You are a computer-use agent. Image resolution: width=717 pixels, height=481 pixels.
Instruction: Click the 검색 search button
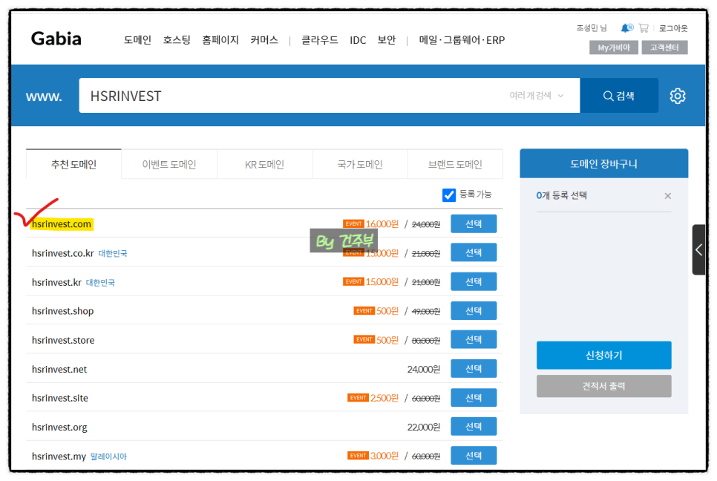[619, 96]
